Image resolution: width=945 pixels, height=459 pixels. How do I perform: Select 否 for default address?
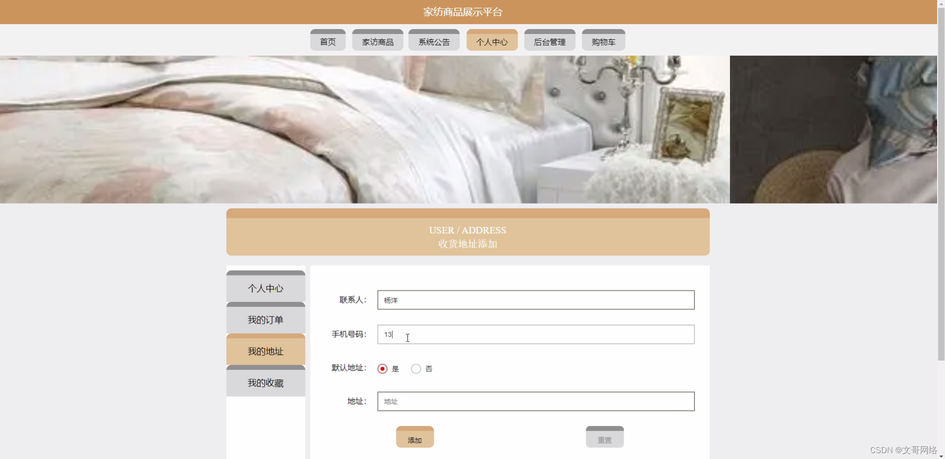(x=416, y=368)
